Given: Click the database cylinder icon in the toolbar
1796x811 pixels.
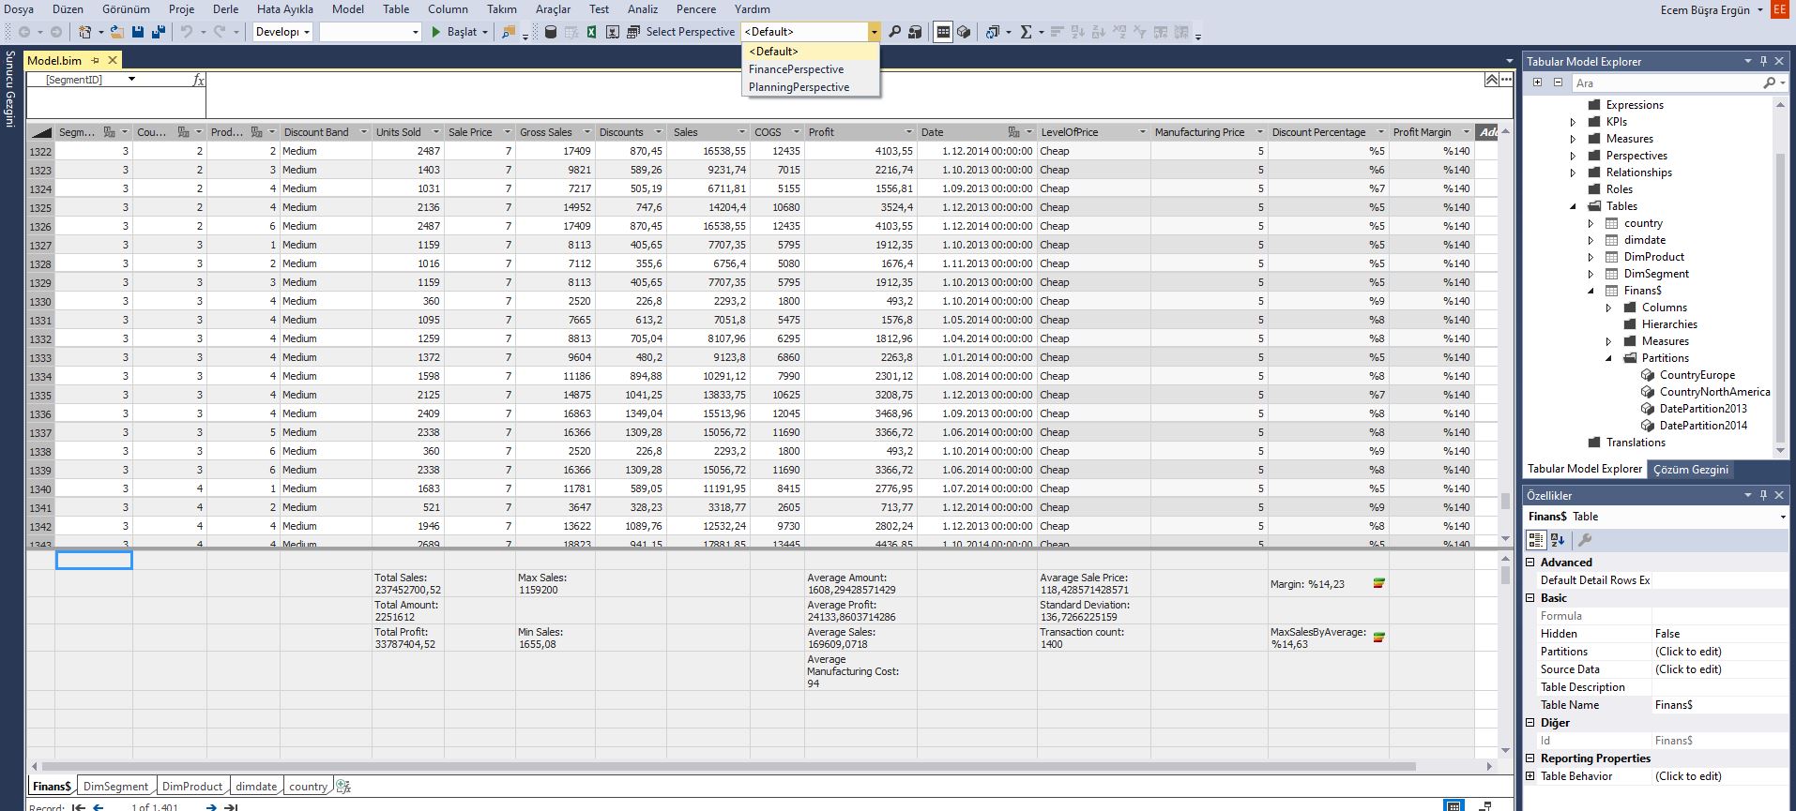Looking at the screenshot, I should coord(551,32).
